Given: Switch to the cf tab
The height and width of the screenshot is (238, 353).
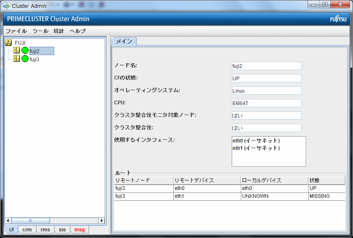Looking at the screenshot, I should [11, 229].
